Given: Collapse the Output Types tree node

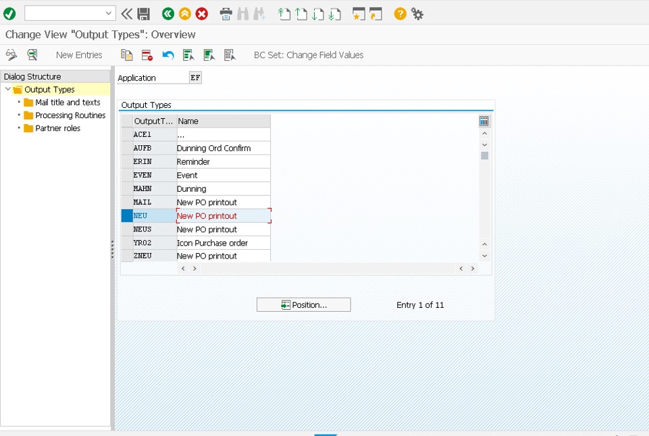Looking at the screenshot, I should (x=8, y=89).
